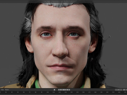
Task: Jump to the end frame
Action: pos(69,90)
